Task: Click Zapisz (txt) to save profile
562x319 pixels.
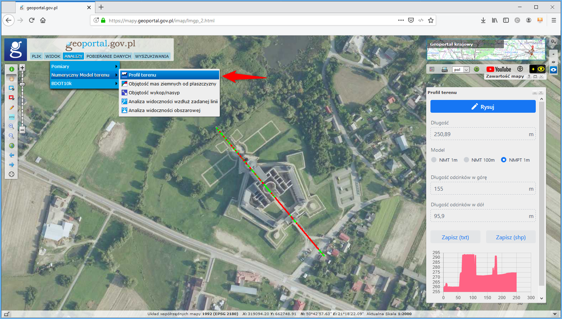Action: pos(455,237)
